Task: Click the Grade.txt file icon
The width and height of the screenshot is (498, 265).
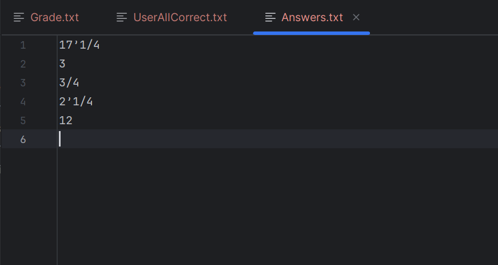Action: pyautogui.click(x=19, y=17)
